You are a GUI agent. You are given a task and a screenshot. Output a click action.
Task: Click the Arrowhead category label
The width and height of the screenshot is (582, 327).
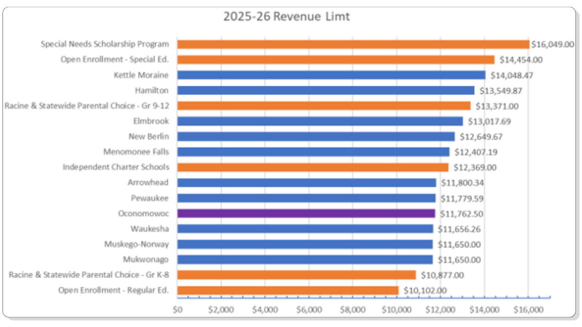(148, 183)
